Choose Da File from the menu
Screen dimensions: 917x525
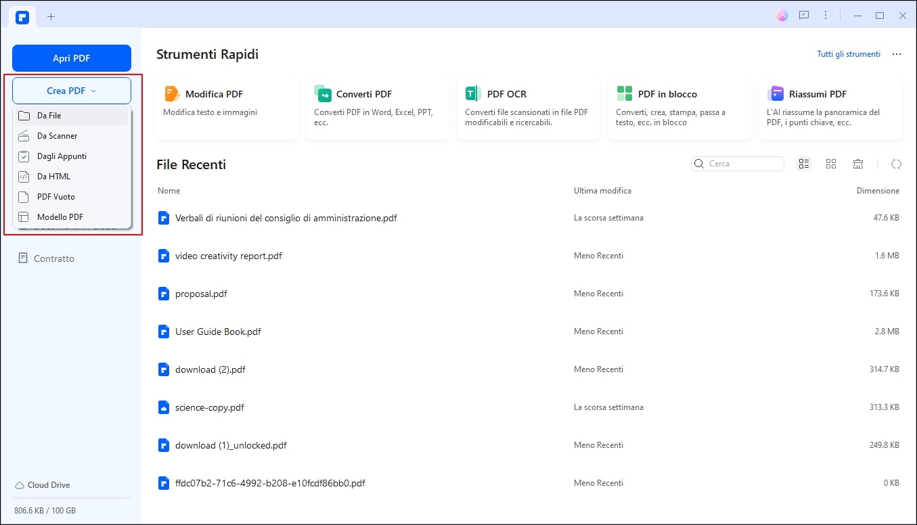point(72,116)
